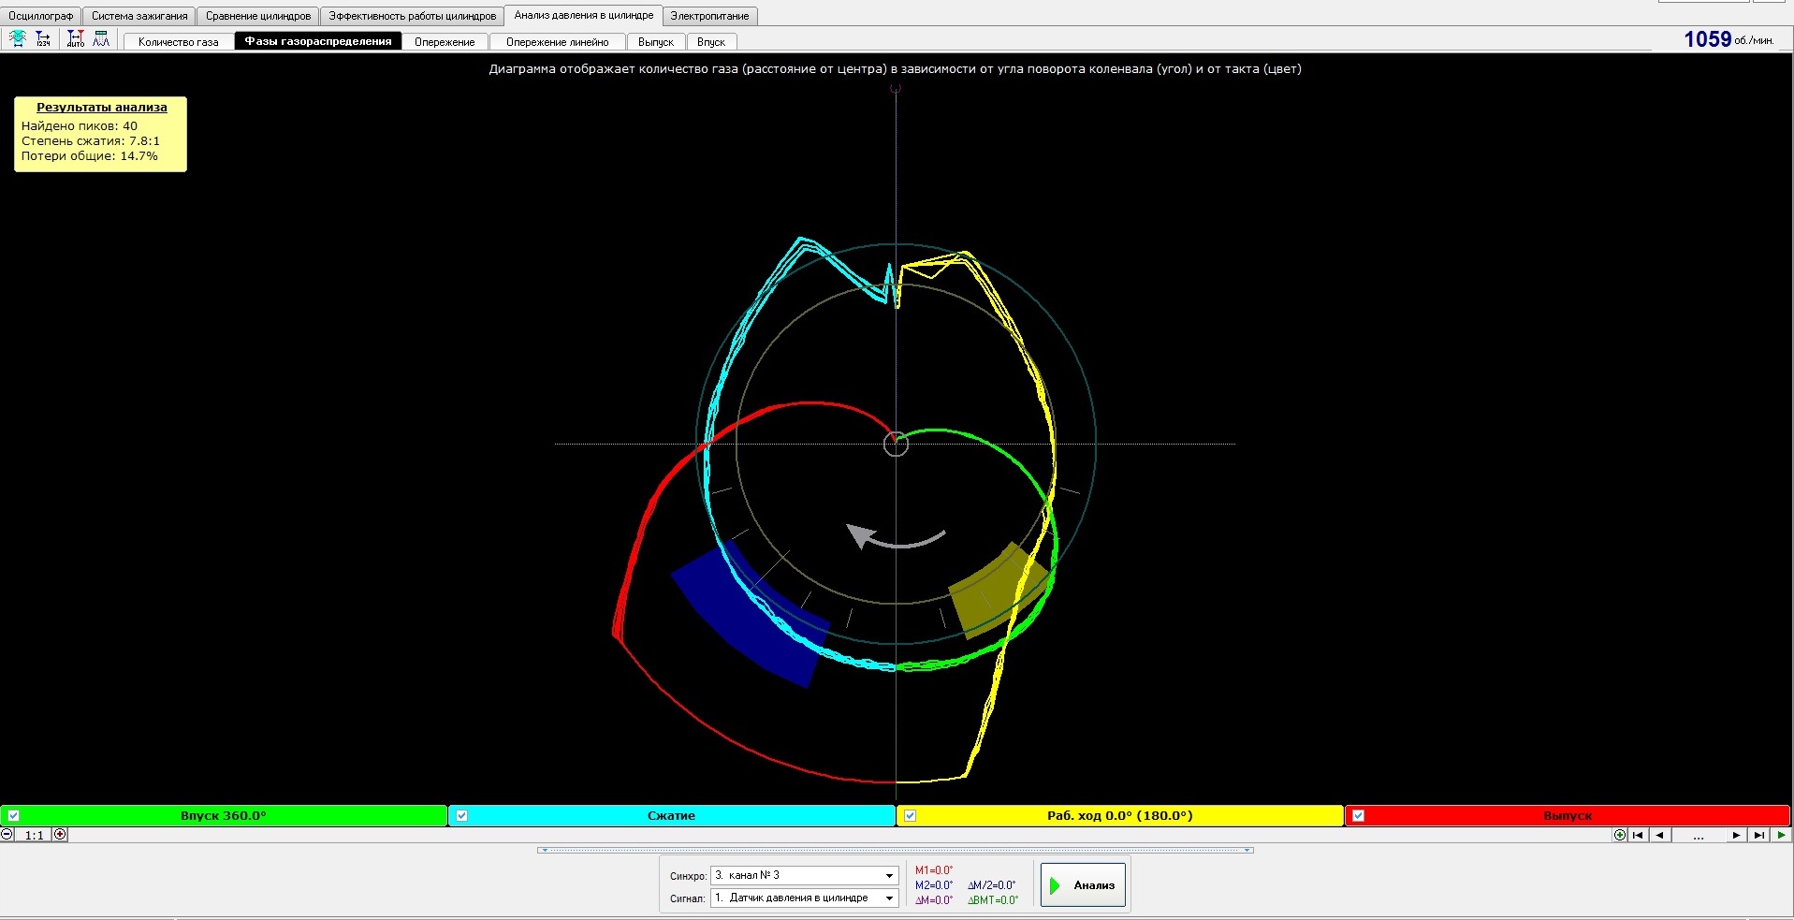Switch to the Опережение subtab
The height and width of the screenshot is (920, 1794).
point(445,41)
